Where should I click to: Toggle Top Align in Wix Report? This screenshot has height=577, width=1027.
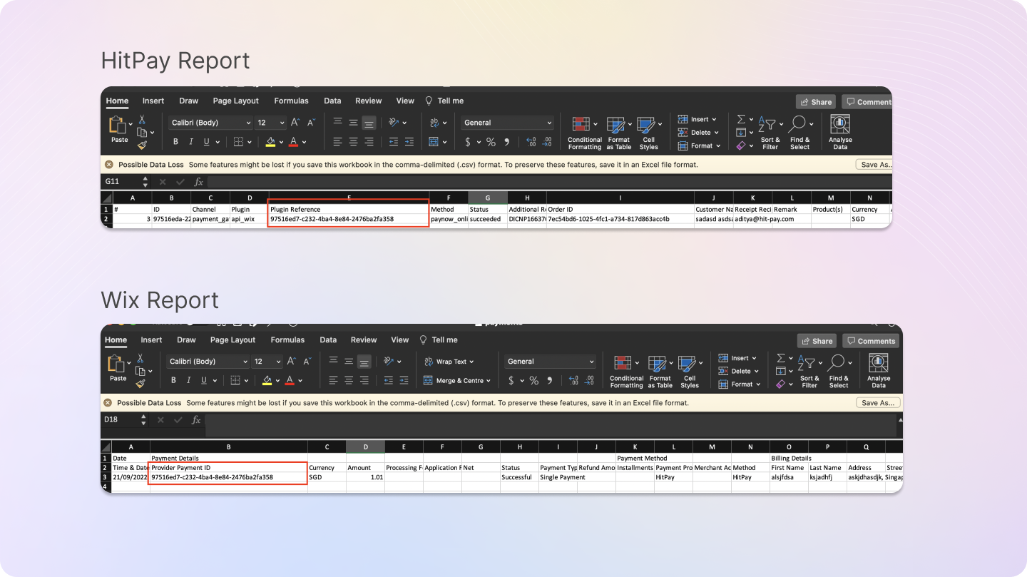333,362
